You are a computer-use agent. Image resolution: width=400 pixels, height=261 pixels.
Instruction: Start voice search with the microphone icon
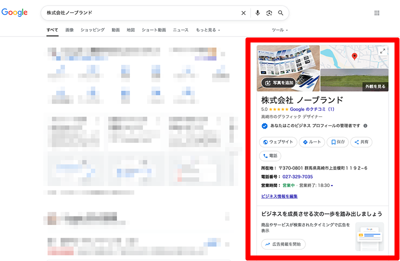(257, 13)
